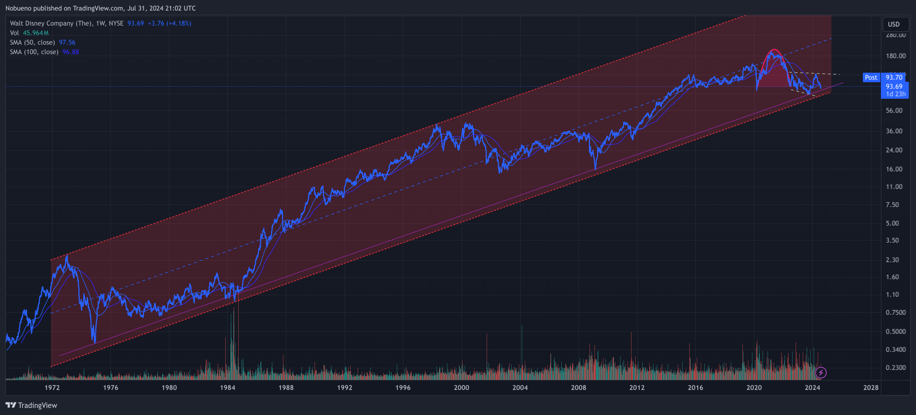Click the 2016 label on the time axis
The height and width of the screenshot is (415, 916).
pyautogui.click(x=695, y=387)
